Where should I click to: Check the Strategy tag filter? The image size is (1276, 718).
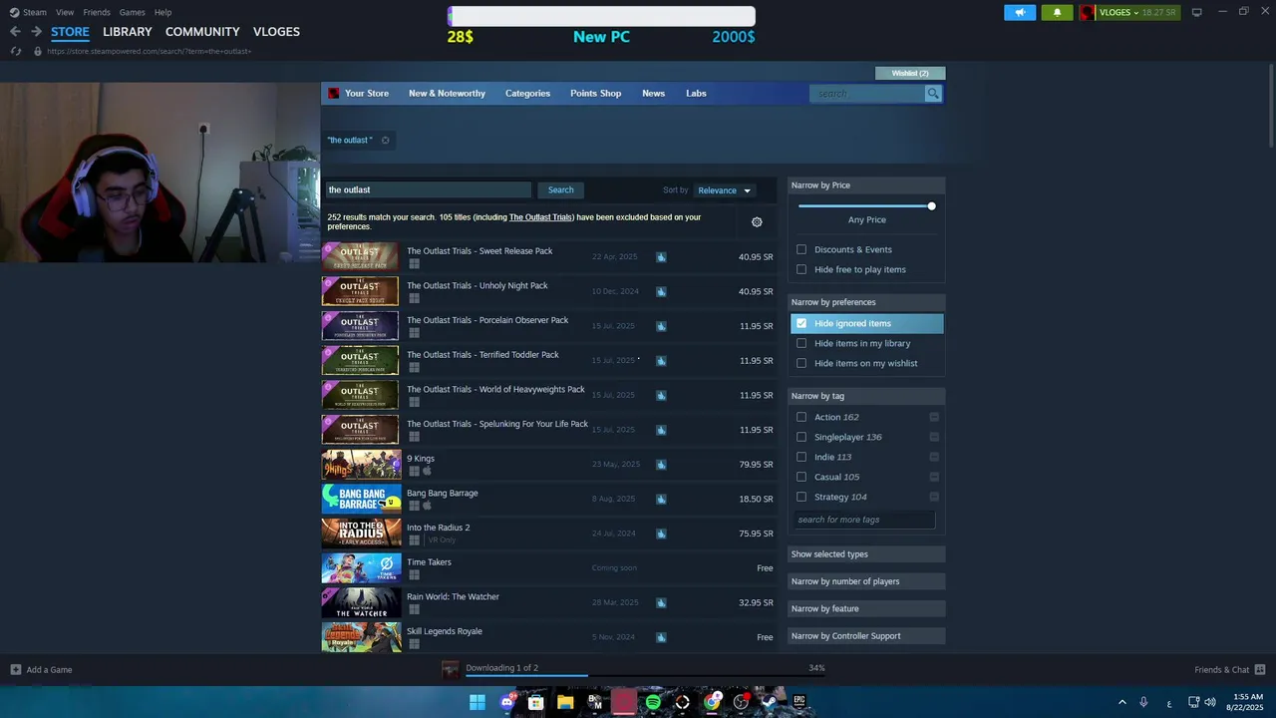point(801,497)
